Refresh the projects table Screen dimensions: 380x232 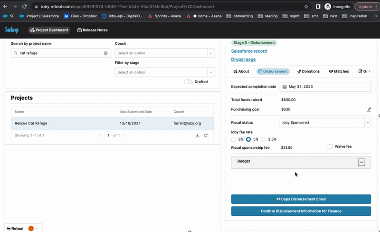click(x=206, y=135)
